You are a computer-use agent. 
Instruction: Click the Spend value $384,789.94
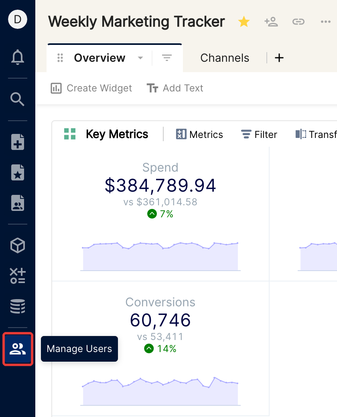160,185
